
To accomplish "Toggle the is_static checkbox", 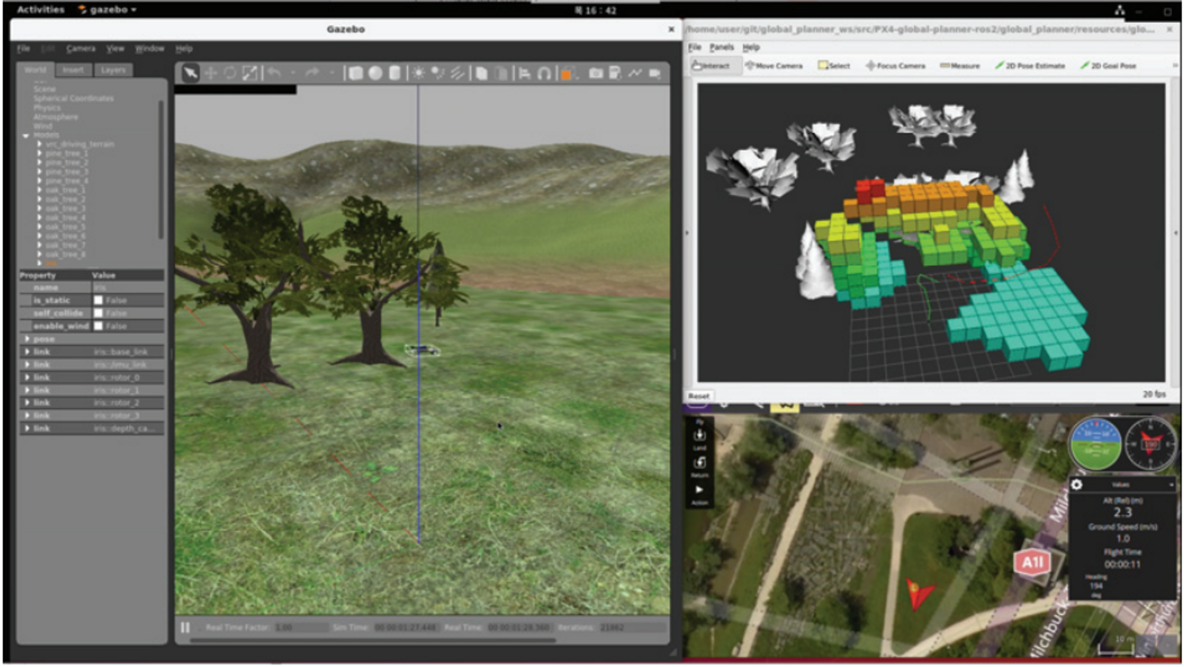I will pos(98,300).
